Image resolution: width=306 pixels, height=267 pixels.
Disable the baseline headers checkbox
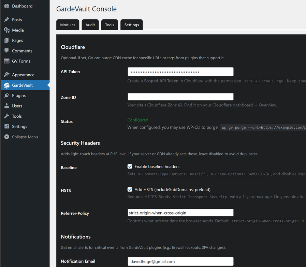point(130,166)
